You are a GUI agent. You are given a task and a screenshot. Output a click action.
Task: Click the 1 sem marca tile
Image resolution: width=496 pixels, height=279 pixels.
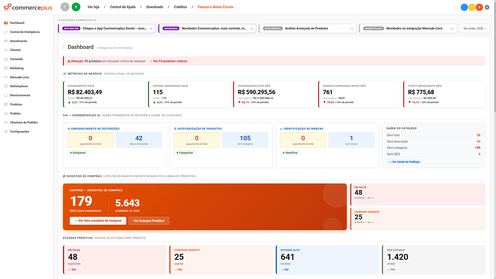pos(351,140)
